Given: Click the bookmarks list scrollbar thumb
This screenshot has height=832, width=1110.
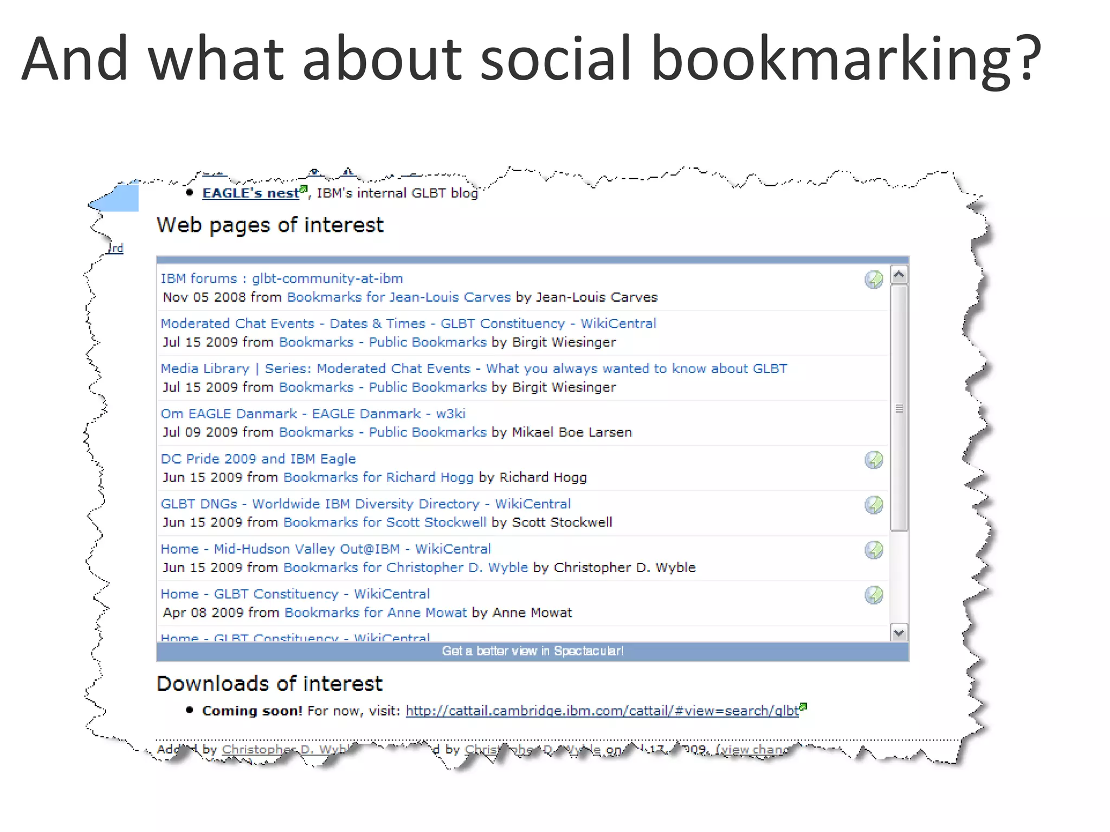Looking at the screenshot, I should [x=899, y=408].
